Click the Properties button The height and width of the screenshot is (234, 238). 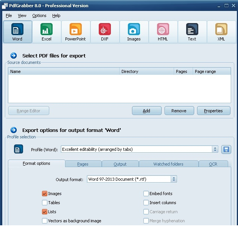213,111
